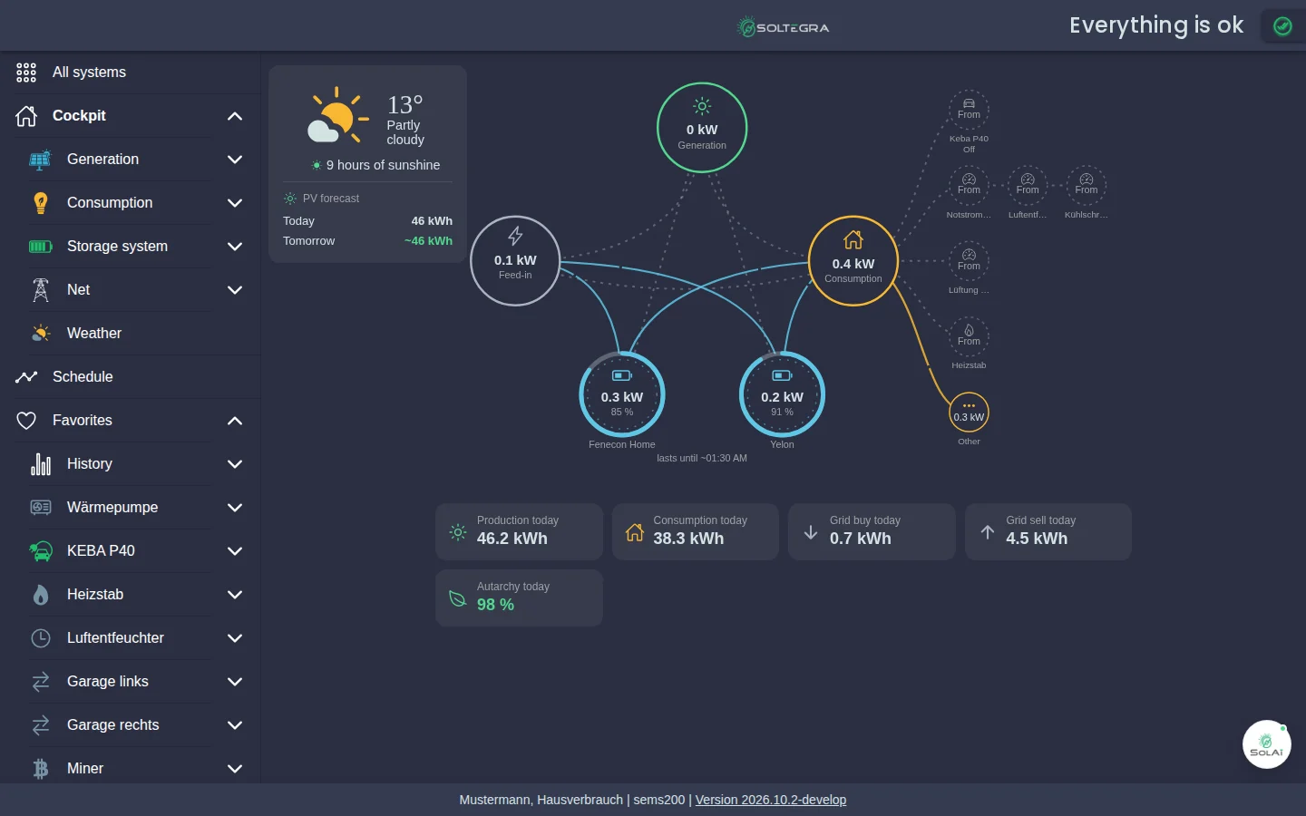Image resolution: width=1306 pixels, height=816 pixels.
Task: Click the Miner bitcoin icon
Action: [x=41, y=769]
